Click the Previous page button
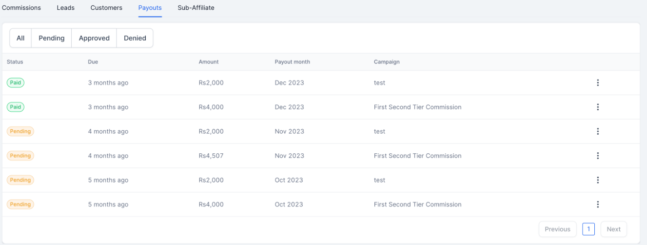The height and width of the screenshot is (245, 647). tap(557, 229)
